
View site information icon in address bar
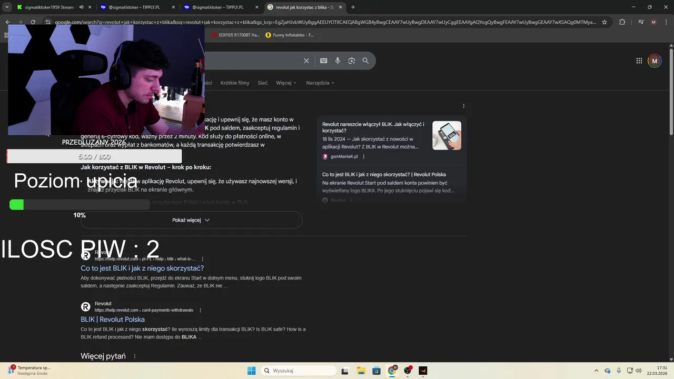point(48,22)
